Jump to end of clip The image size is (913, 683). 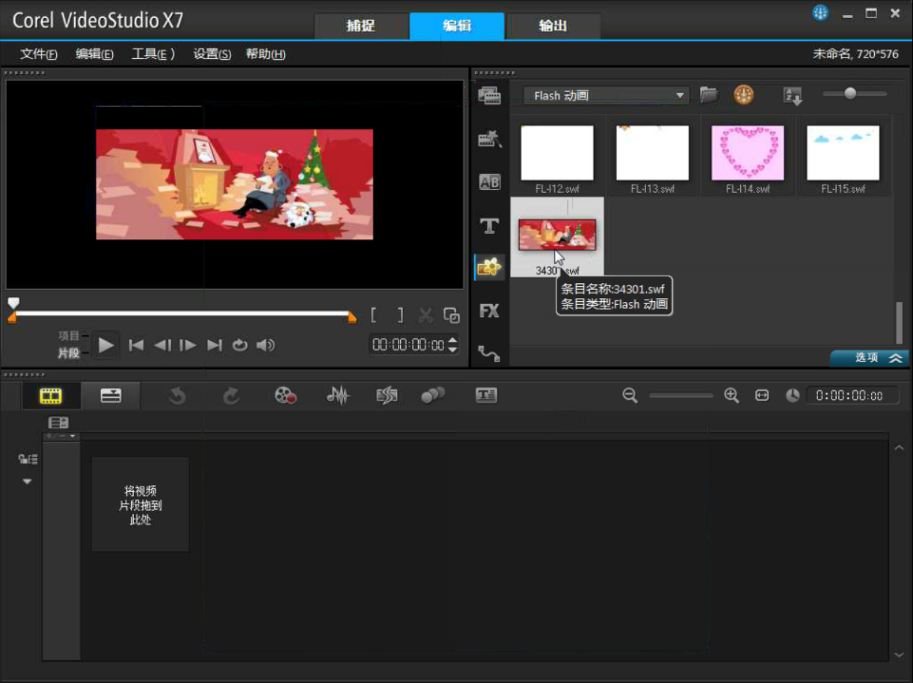(215, 345)
